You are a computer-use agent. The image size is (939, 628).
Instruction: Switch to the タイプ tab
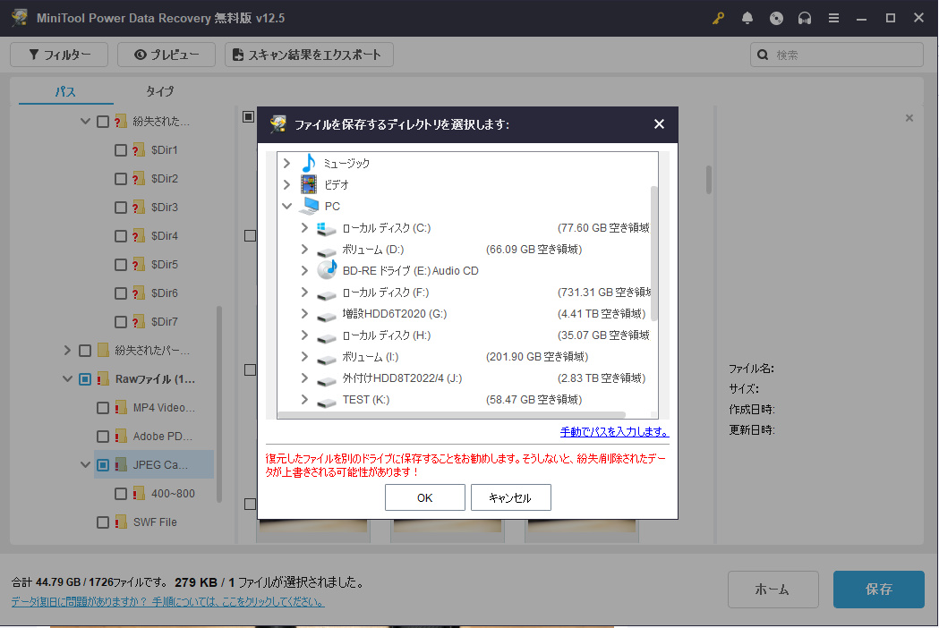159,91
